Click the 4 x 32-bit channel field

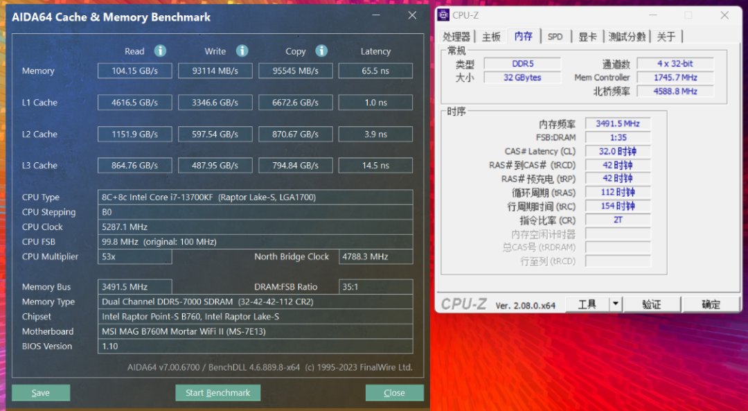pyautogui.click(x=675, y=64)
